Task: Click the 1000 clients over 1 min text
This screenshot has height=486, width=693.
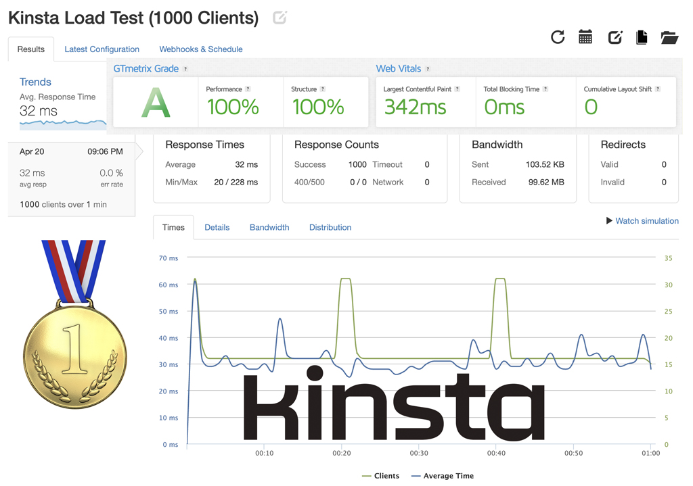Action: coord(63,204)
